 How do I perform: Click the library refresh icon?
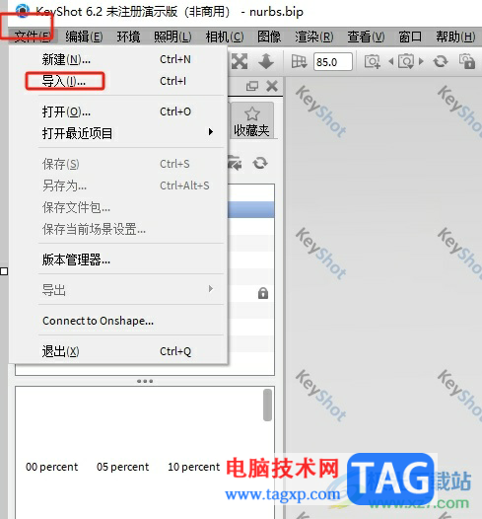[x=260, y=163]
